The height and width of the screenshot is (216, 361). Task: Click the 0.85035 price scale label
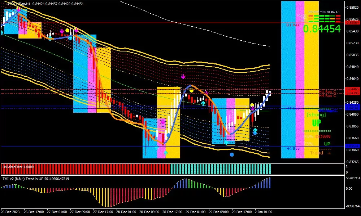coord(352,55)
